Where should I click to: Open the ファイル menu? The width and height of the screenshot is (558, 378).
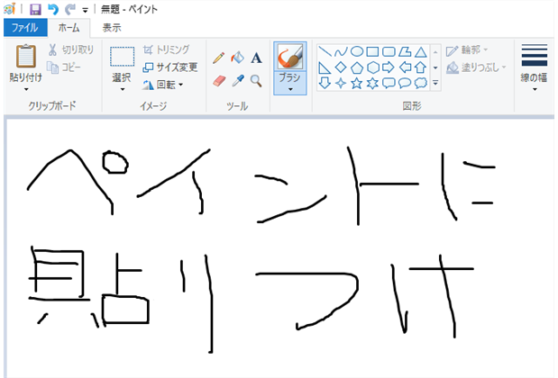25,28
